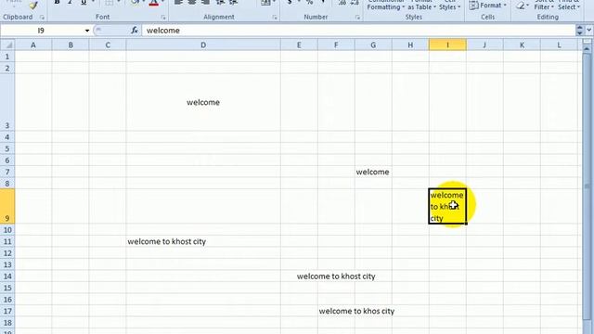Click the Decrease Decimal icon
Viewport: 594px width, 334px height.
pyautogui.click(x=355, y=3)
